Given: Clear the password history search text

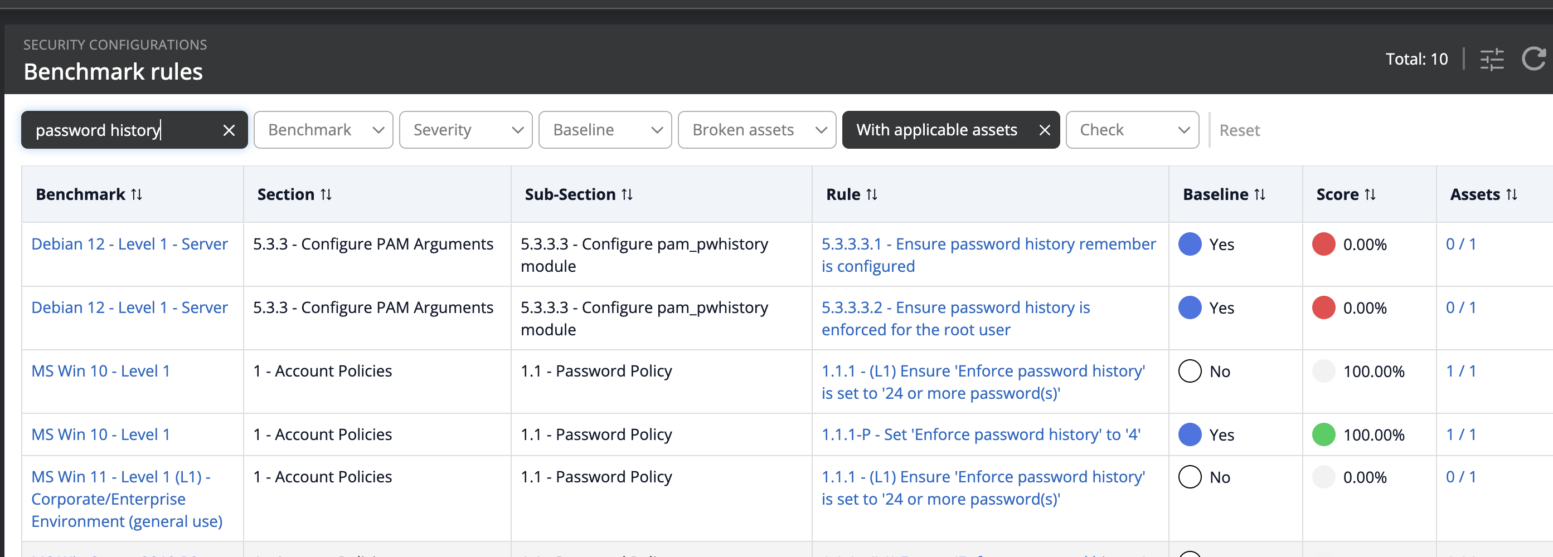Looking at the screenshot, I should point(229,130).
